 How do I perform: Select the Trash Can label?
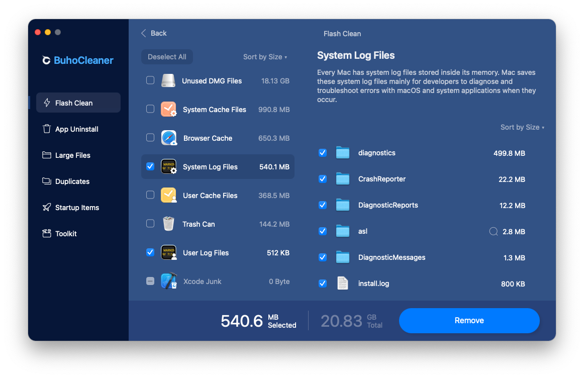tap(199, 224)
